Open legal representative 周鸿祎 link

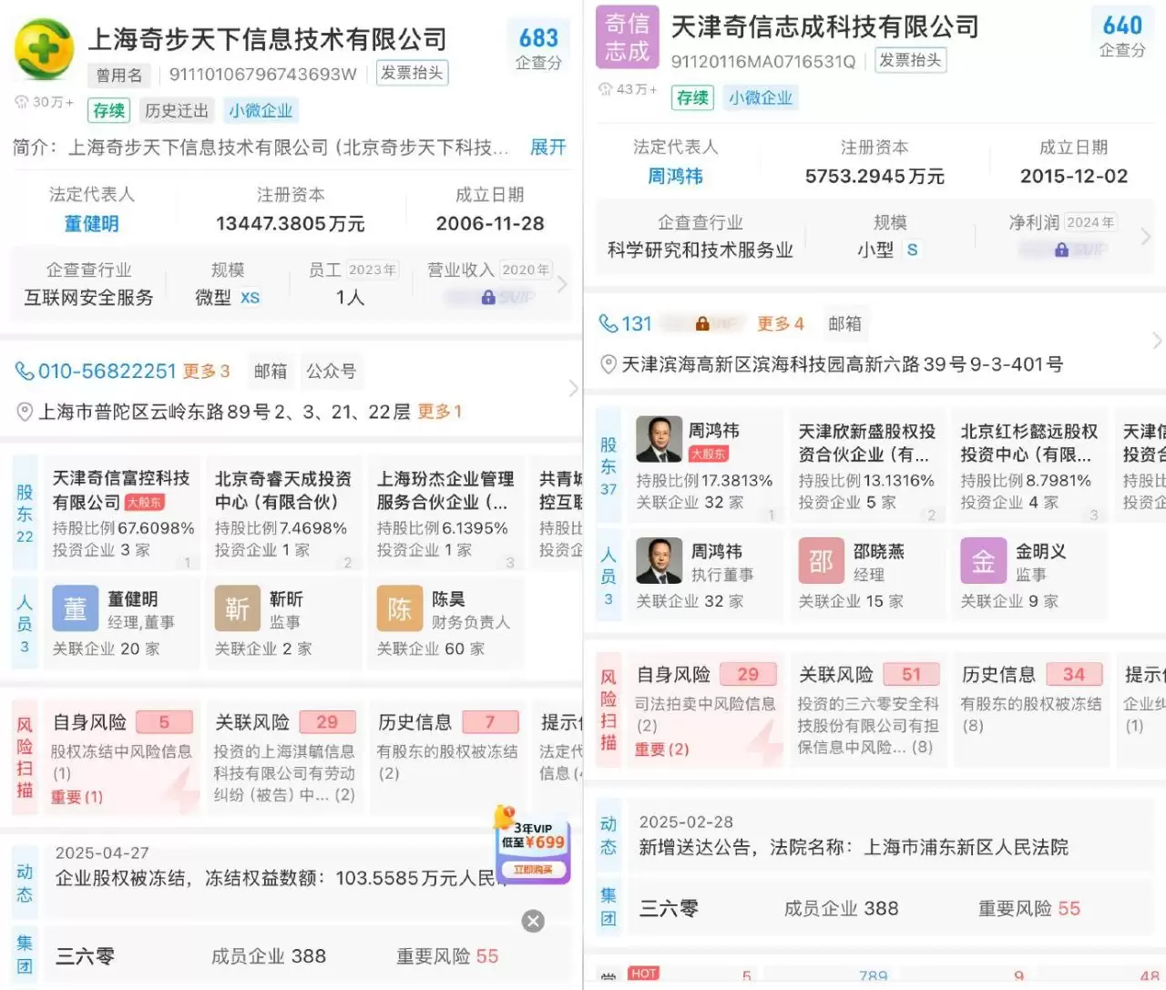click(675, 176)
